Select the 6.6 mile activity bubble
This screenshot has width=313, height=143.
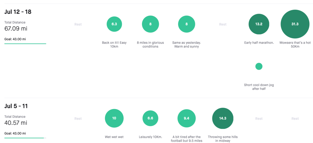click(x=150, y=118)
